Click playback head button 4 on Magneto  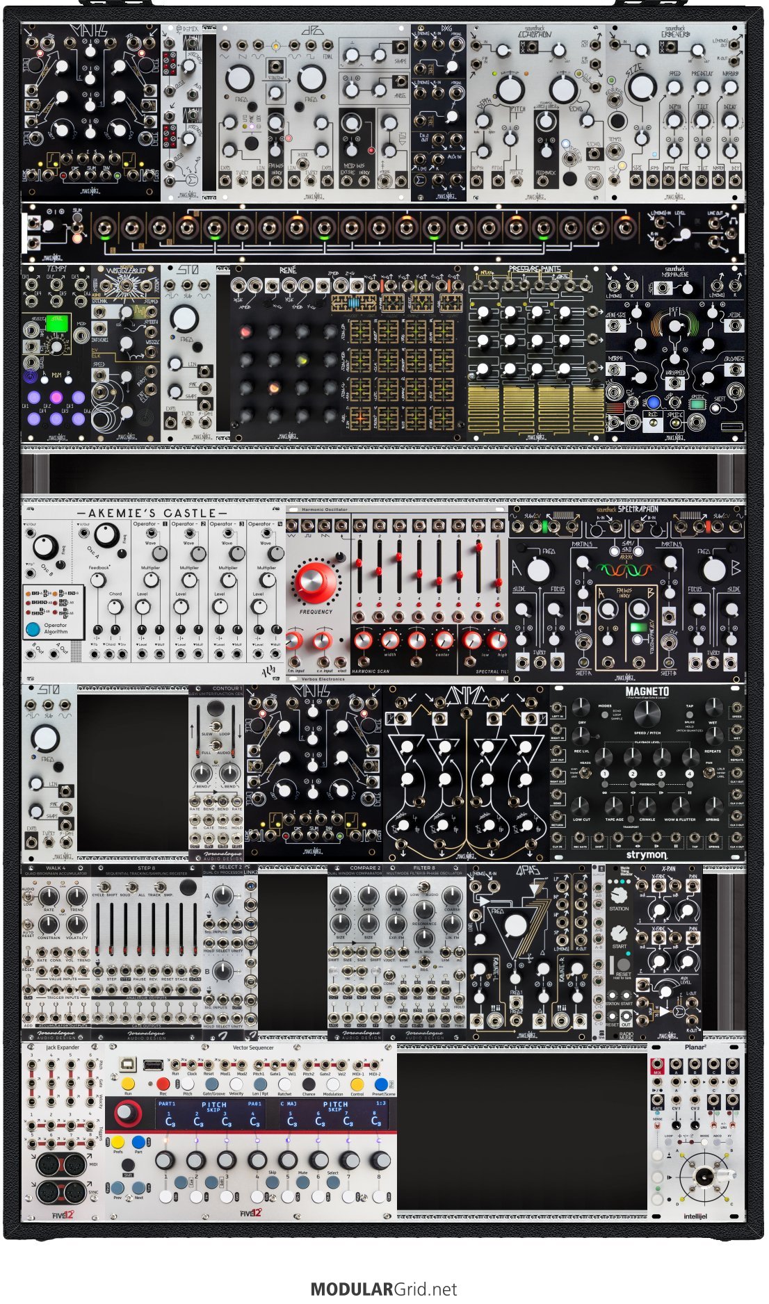pyautogui.click(x=689, y=773)
